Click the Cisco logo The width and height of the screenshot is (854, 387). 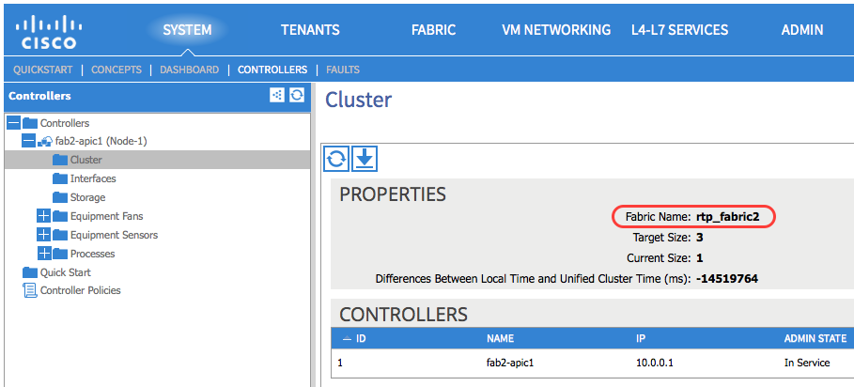[x=49, y=32]
